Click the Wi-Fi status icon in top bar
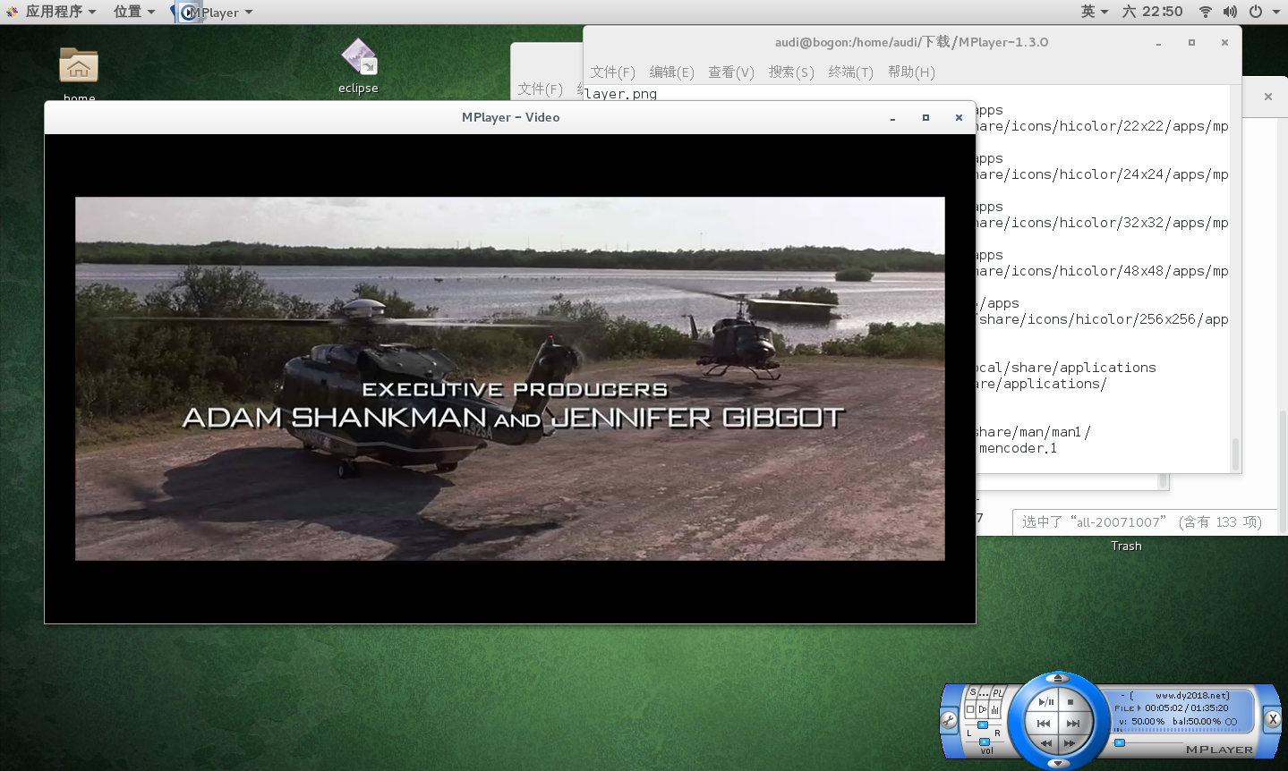 pos(1206,12)
